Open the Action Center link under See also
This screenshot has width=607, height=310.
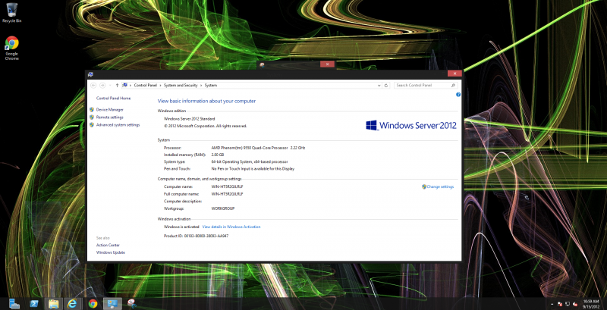point(108,245)
